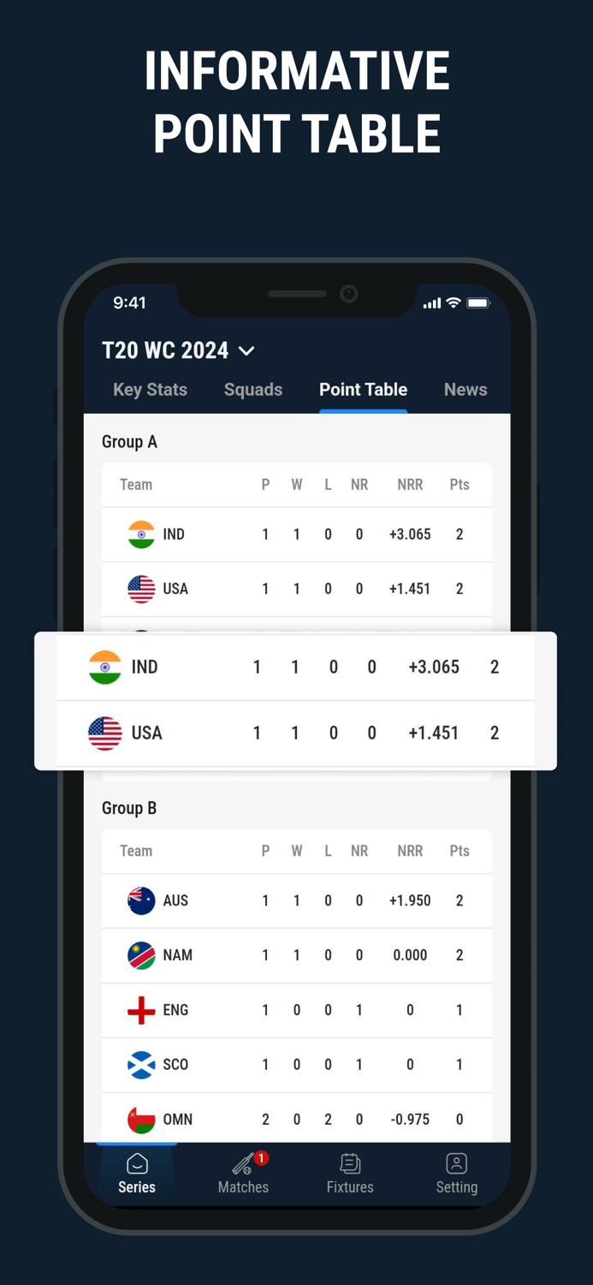
Task: Expand the T20 WC 2024 series selector
Action: pos(246,350)
